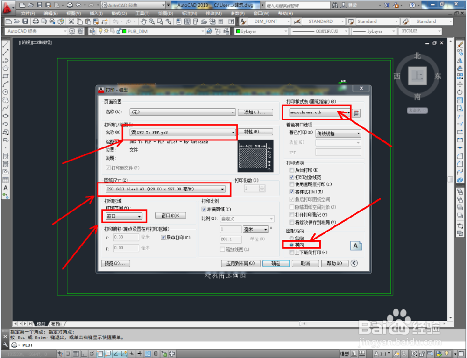The width and height of the screenshot is (467, 358).
Task: Toggle plot transparency checkbox
Action: (x=291, y=184)
